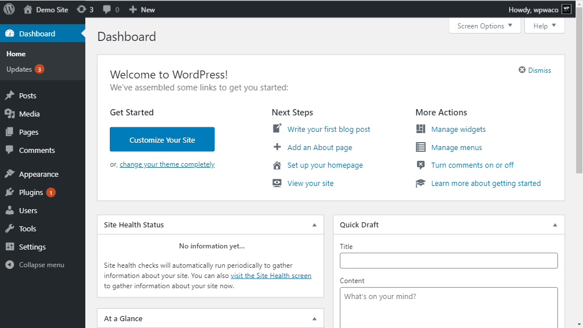Open the Screen Options dropdown
The height and width of the screenshot is (328, 583).
pos(485,26)
